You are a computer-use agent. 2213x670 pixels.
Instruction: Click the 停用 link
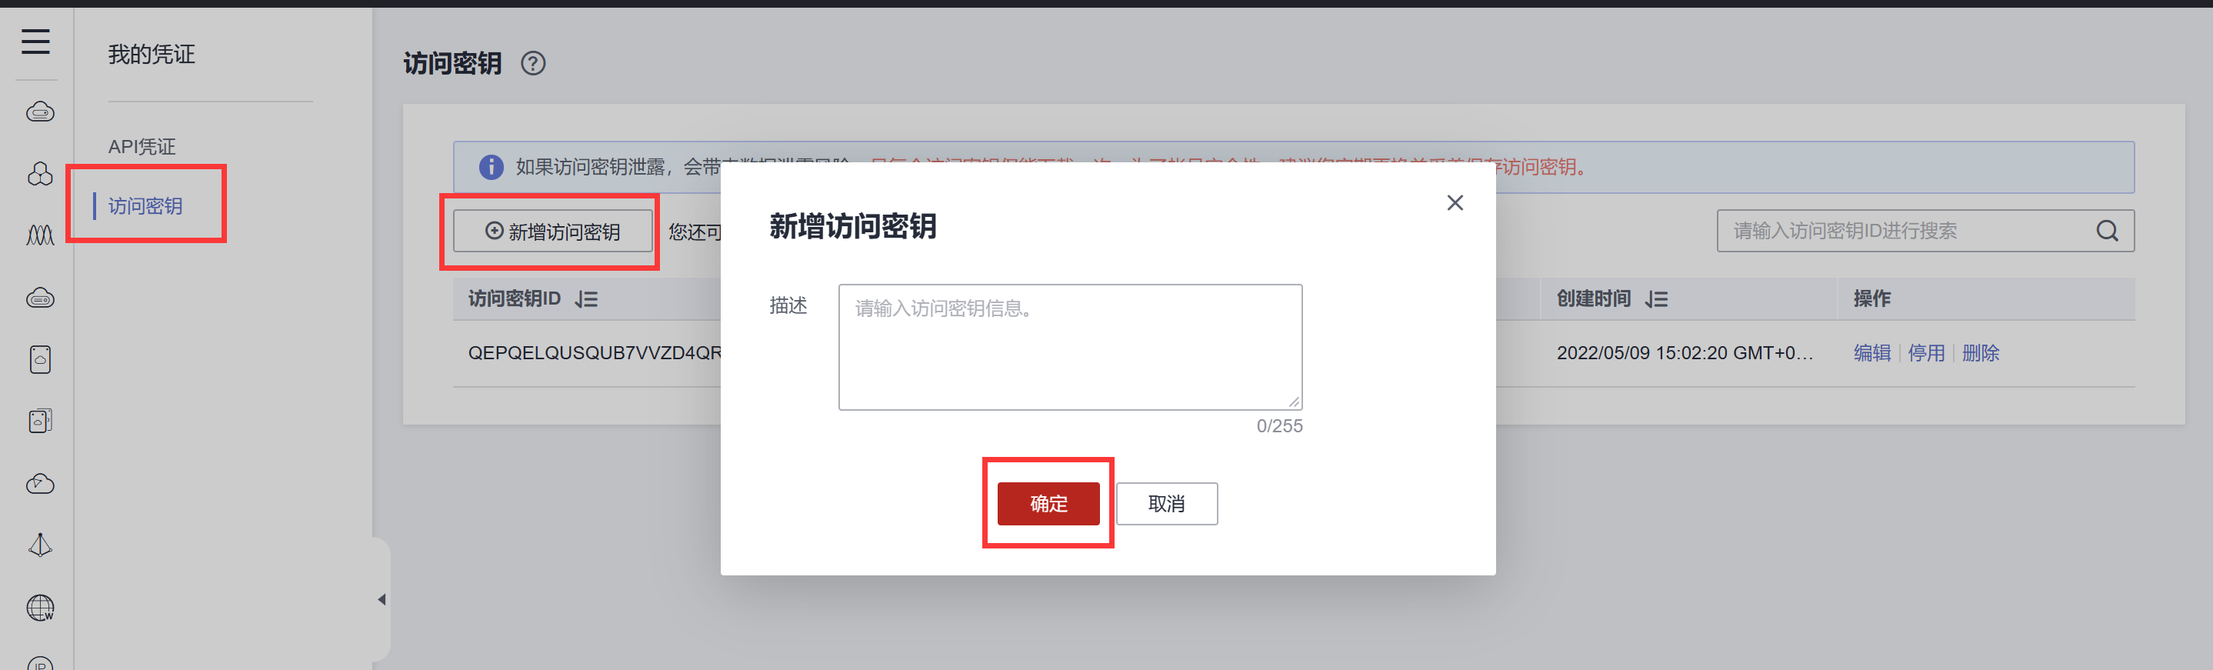point(1926,353)
